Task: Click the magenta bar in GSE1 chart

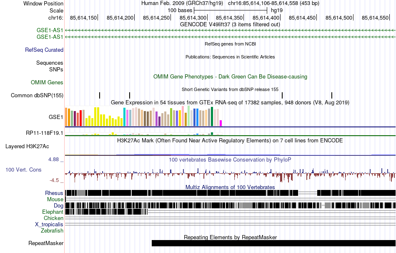Action: coord(221,123)
